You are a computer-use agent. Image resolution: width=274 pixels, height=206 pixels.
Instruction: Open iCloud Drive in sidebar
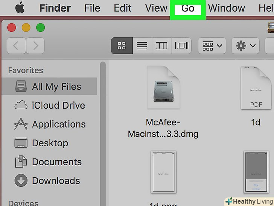[49, 105]
